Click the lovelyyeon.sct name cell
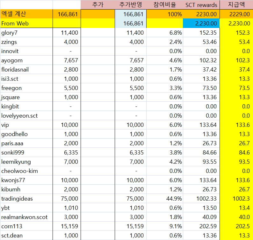Screen dimensions: 253x240 (26, 116)
